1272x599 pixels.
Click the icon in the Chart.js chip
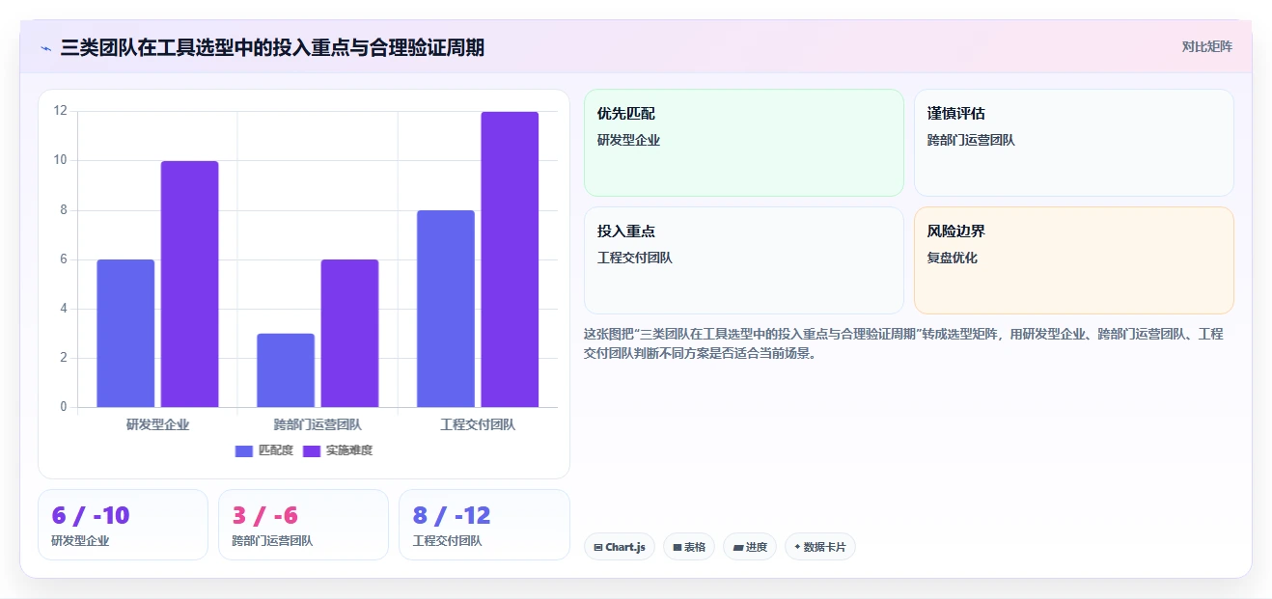(598, 547)
